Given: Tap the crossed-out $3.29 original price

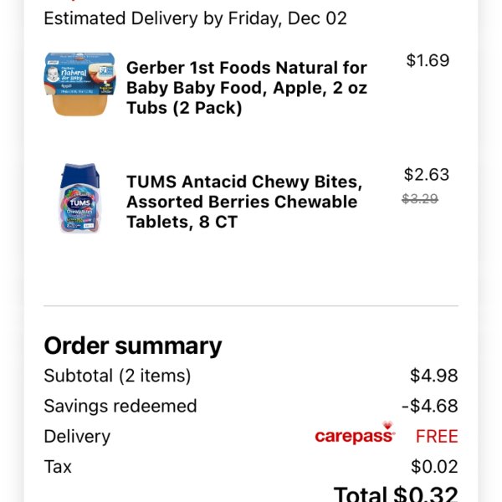Looking at the screenshot, I should pyautogui.click(x=420, y=199).
